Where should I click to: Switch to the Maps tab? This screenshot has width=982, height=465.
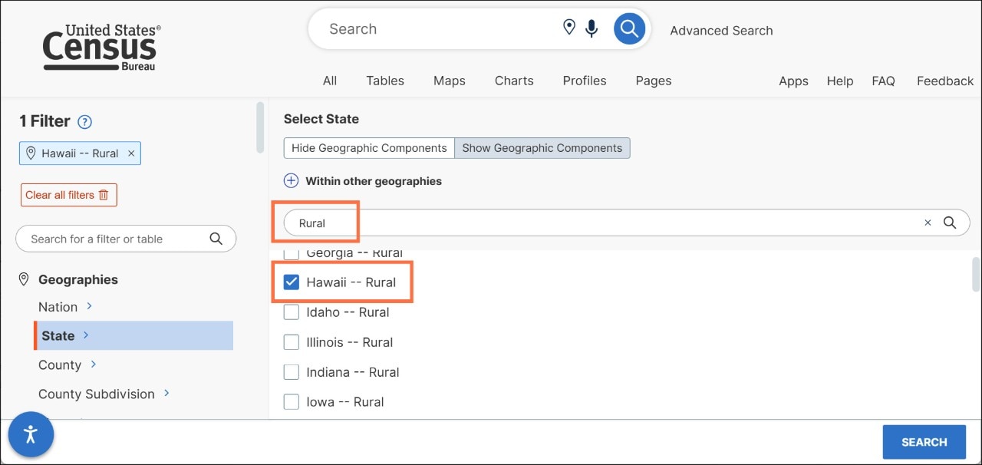click(x=450, y=81)
